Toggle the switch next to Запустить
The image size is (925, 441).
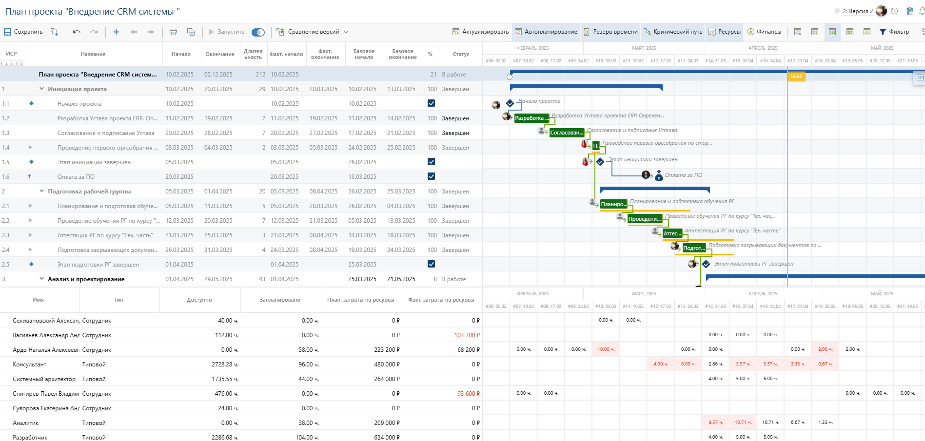click(x=258, y=32)
